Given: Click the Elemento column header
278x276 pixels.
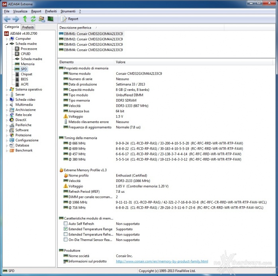Looking at the screenshot, I should [86, 62].
